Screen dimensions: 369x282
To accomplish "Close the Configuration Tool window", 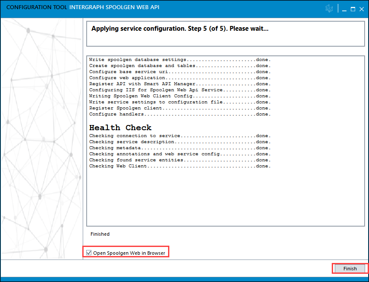I will pyautogui.click(x=362, y=9).
